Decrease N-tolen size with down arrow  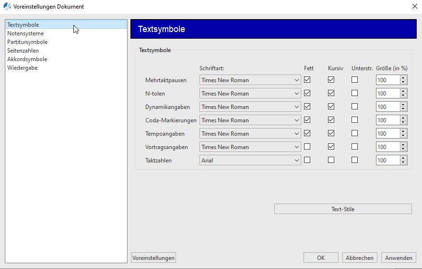[x=403, y=96]
